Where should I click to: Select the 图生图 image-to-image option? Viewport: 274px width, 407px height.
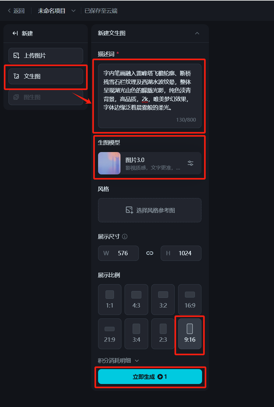click(x=46, y=97)
